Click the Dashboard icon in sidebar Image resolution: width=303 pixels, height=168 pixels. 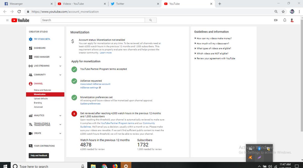[x=31, y=48]
